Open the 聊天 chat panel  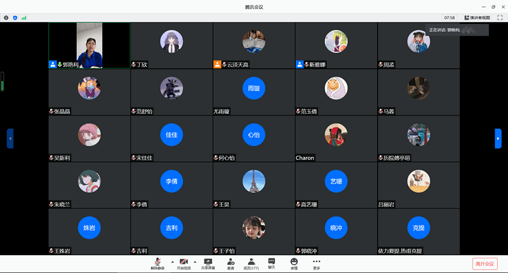pyautogui.click(x=272, y=263)
